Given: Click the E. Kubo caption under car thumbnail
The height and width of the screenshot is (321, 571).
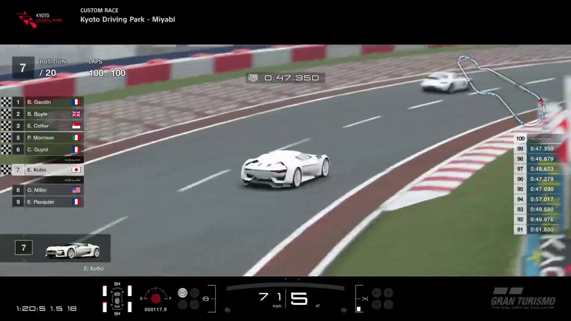Looking at the screenshot, I should (x=94, y=269).
